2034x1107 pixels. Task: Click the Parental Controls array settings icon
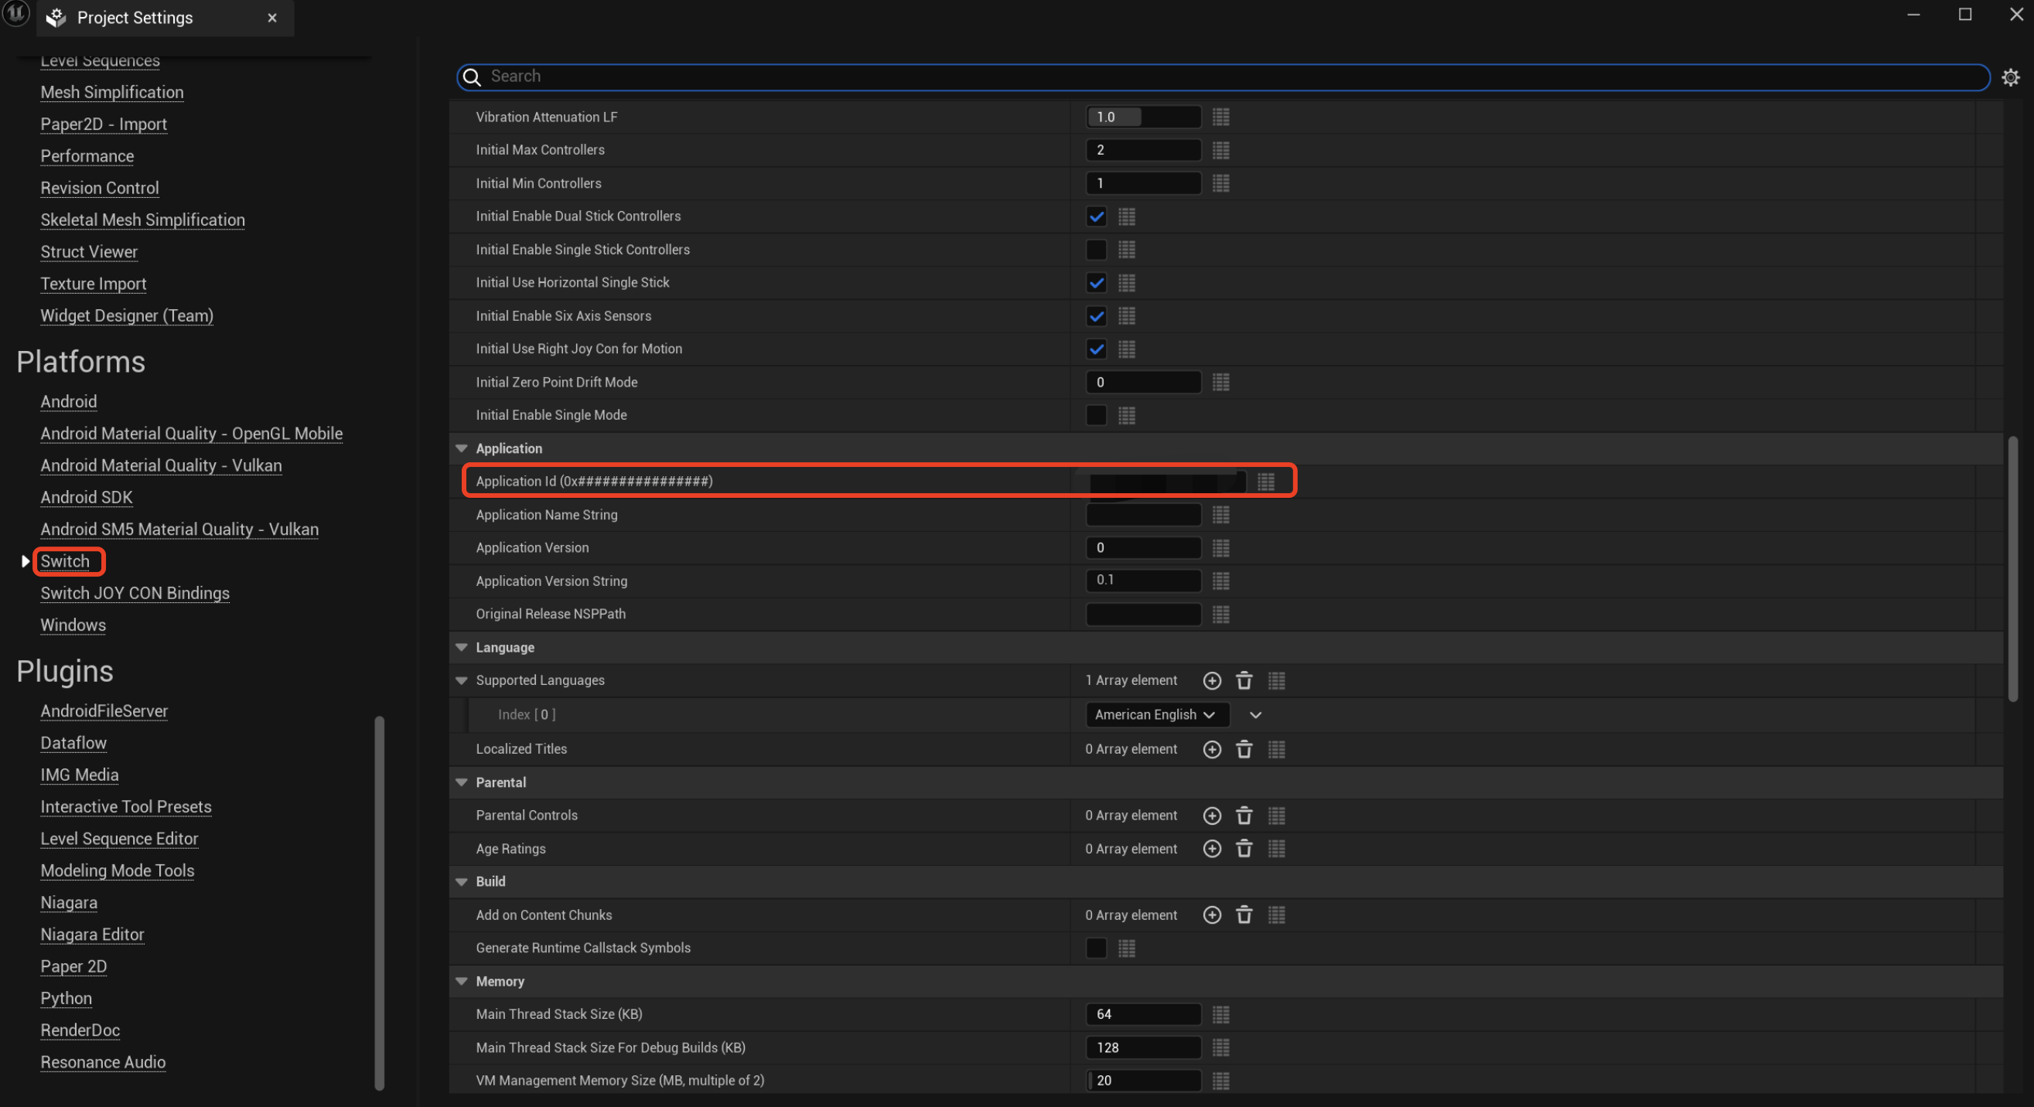pos(1276,816)
